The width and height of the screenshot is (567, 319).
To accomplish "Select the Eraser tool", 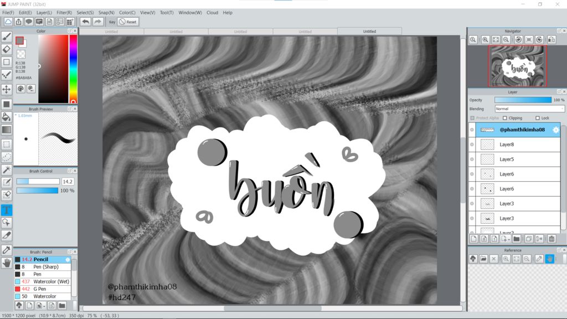I will [x=7, y=49].
